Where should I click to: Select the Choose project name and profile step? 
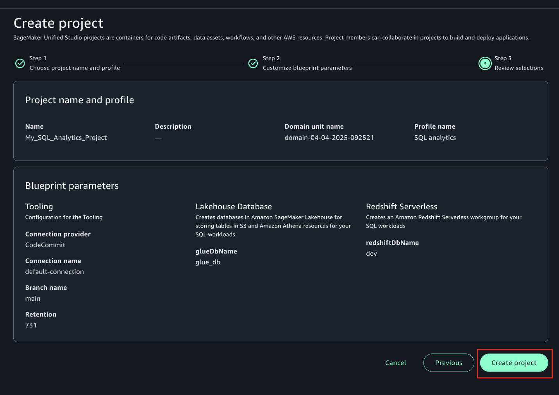pos(75,67)
